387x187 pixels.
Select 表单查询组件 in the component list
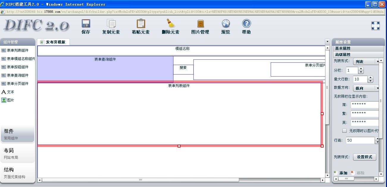click(18, 75)
